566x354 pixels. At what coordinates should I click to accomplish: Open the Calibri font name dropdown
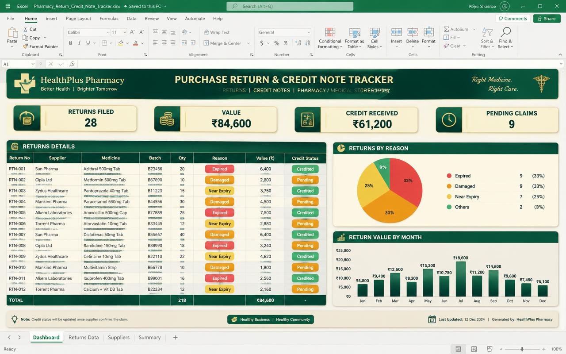tap(107, 32)
